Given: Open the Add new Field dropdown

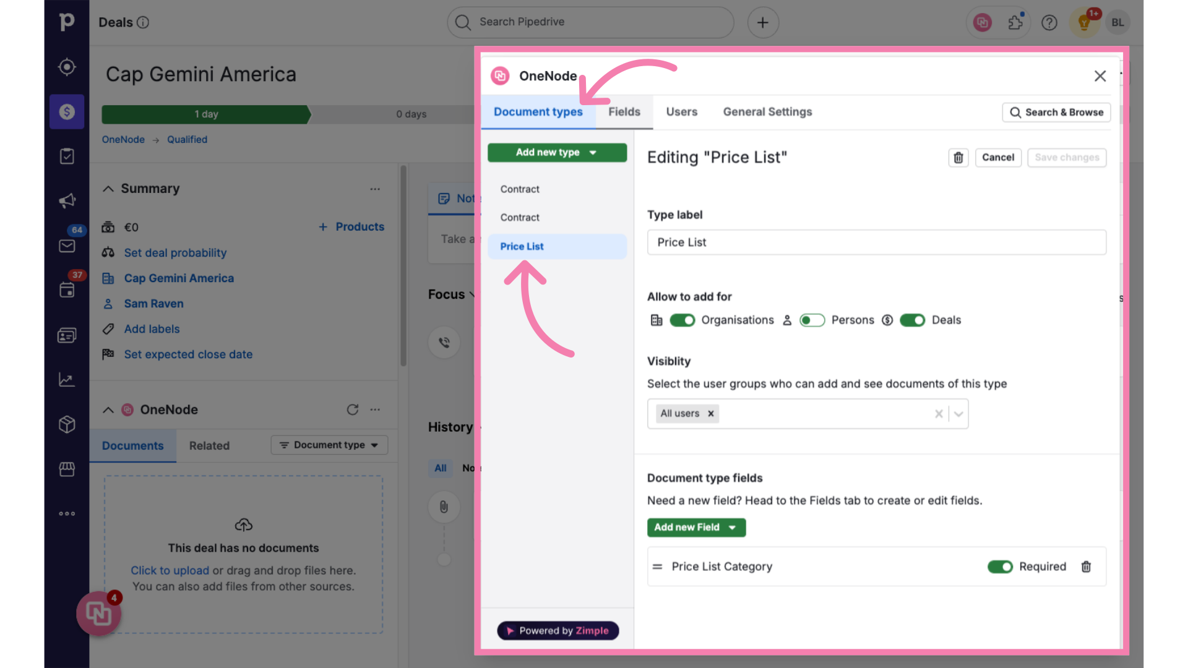Looking at the screenshot, I should 696,528.
